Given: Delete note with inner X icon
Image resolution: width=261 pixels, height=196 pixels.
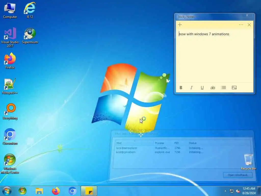Looking at the screenshot, I should [x=249, y=25].
